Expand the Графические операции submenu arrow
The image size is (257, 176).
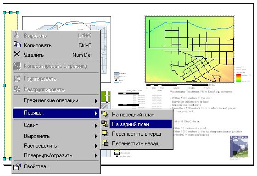pyautogui.click(x=96, y=101)
